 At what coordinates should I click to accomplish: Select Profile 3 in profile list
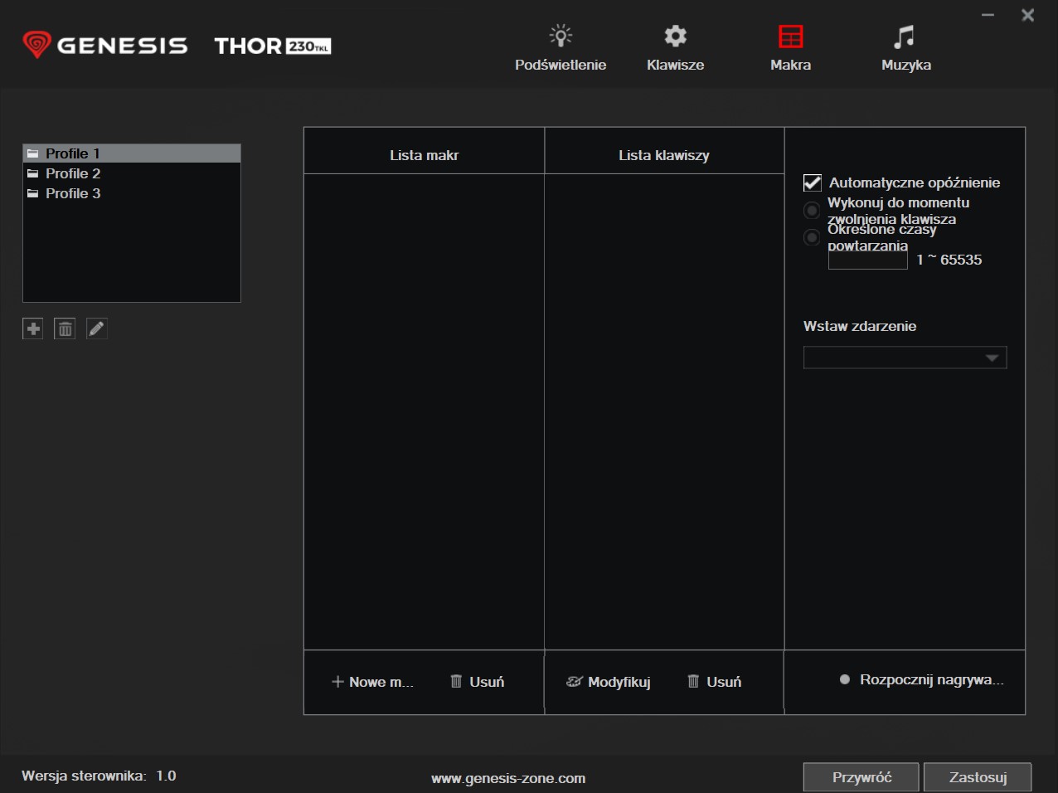73,193
